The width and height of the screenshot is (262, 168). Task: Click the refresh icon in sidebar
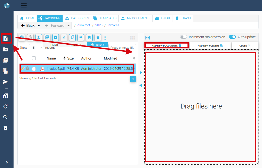click(x=5, y=106)
